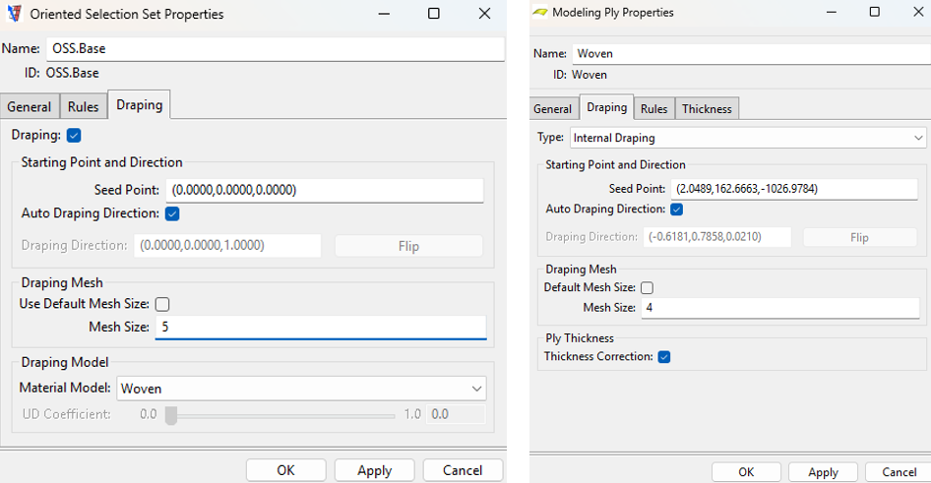The height and width of the screenshot is (483, 931).
Task: Enable Default Mesh Size in Modeling Ply
Action: (x=647, y=288)
